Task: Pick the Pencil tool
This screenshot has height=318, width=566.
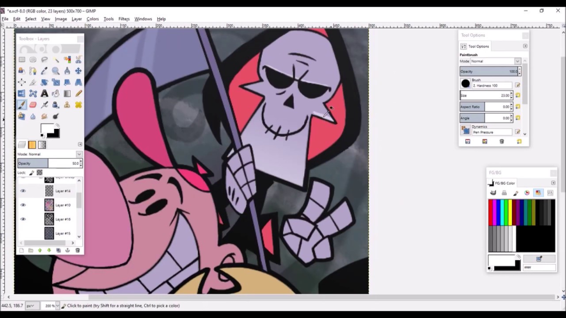Action: [78, 93]
